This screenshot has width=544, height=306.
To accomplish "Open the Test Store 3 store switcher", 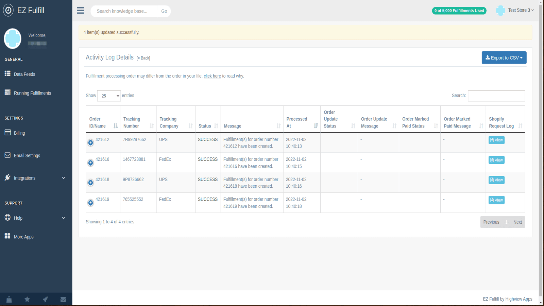I will (520, 10).
